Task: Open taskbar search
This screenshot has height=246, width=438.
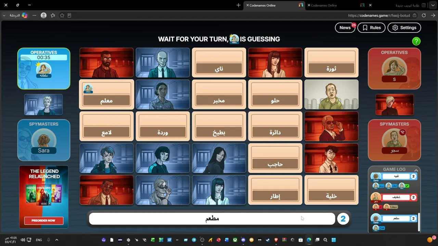Action: (325, 240)
